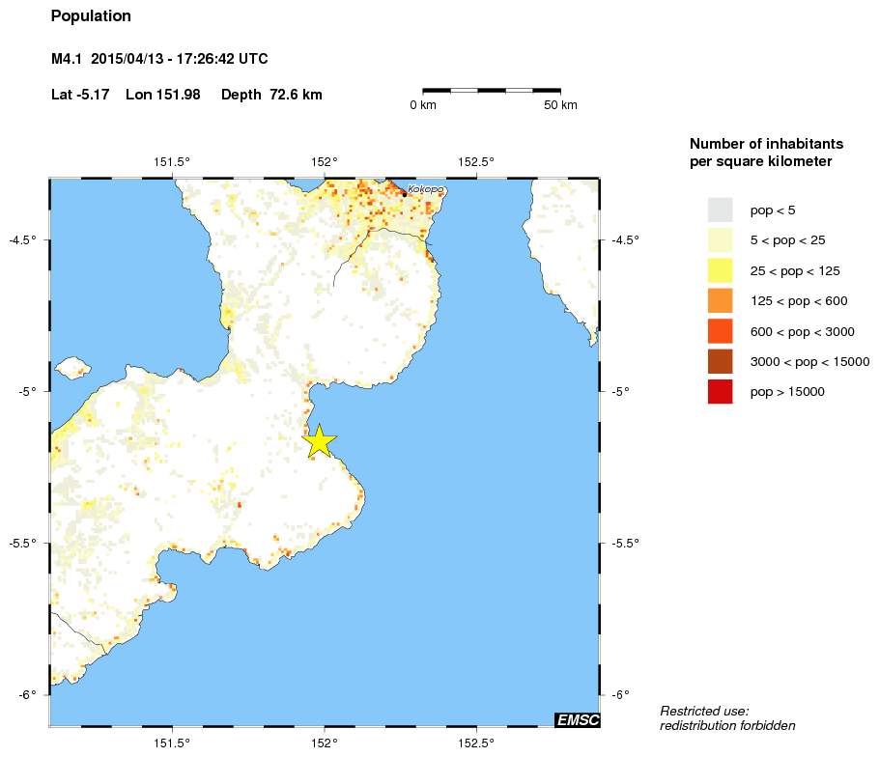The height and width of the screenshot is (757, 879).
Task: Select the '600 < pop < 3000' color swatch
Action: (720, 331)
